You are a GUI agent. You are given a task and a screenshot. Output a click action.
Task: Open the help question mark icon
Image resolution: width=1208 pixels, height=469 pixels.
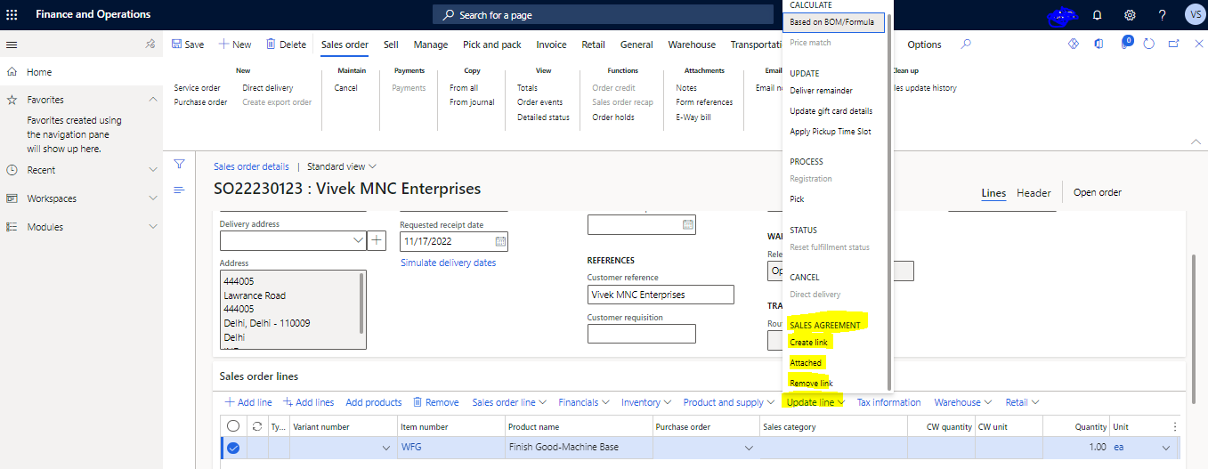[1162, 15]
